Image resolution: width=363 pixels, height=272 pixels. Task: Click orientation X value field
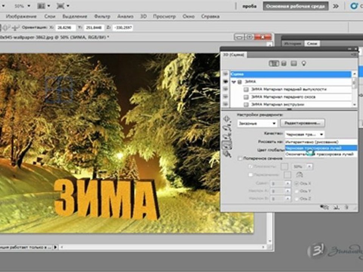[65, 28]
